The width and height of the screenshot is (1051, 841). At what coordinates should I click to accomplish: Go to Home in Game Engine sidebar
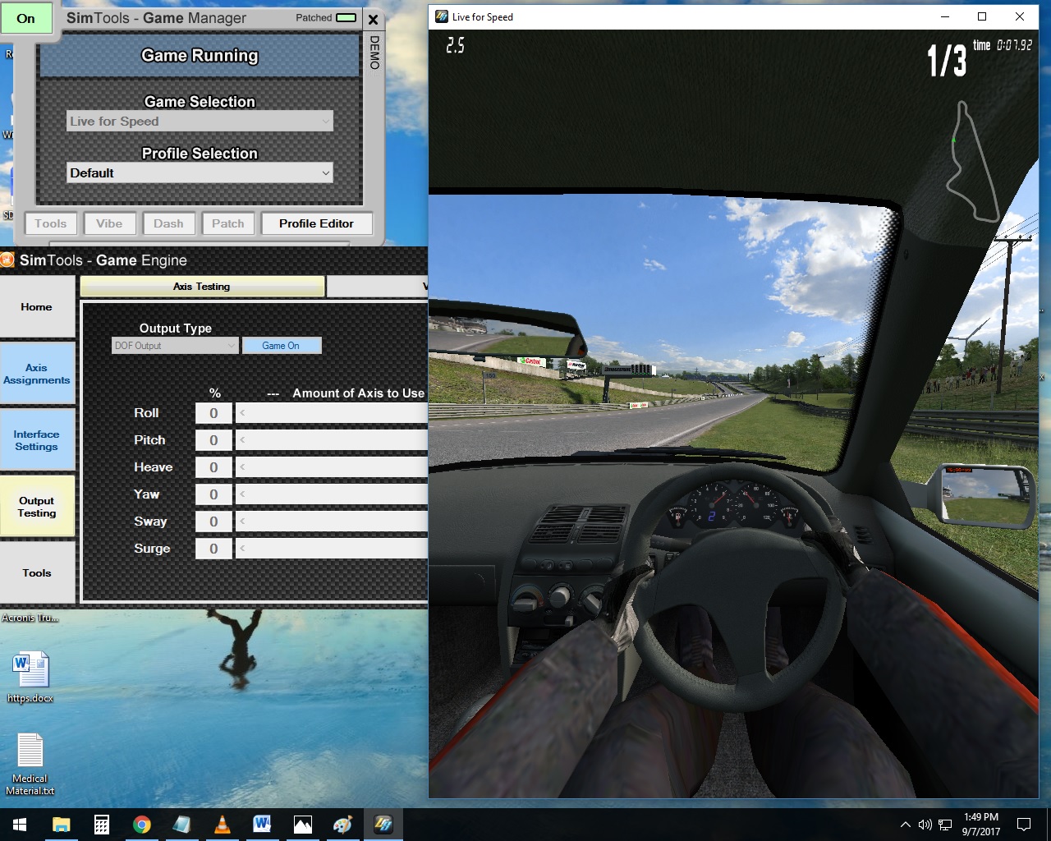coord(37,307)
